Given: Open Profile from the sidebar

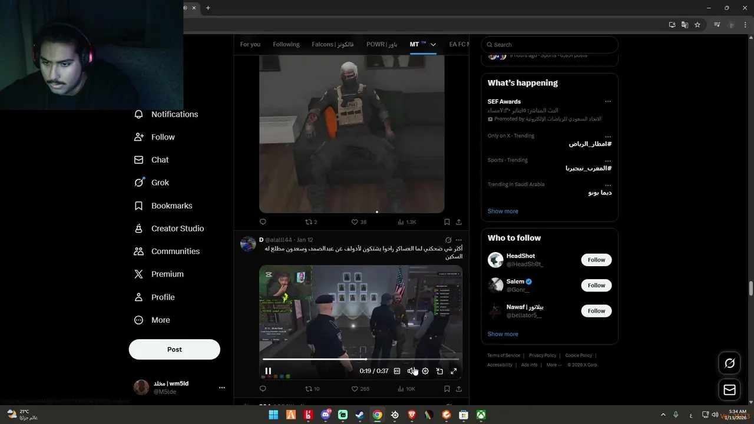Looking at the screenshot, I should click(x=154, y=297).
